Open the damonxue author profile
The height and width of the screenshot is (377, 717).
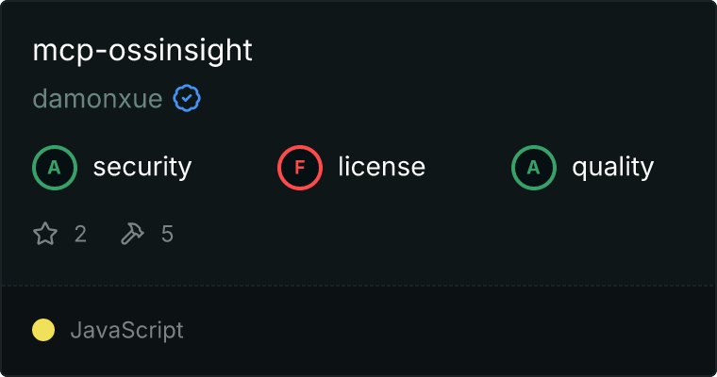[x=97, y=99]
